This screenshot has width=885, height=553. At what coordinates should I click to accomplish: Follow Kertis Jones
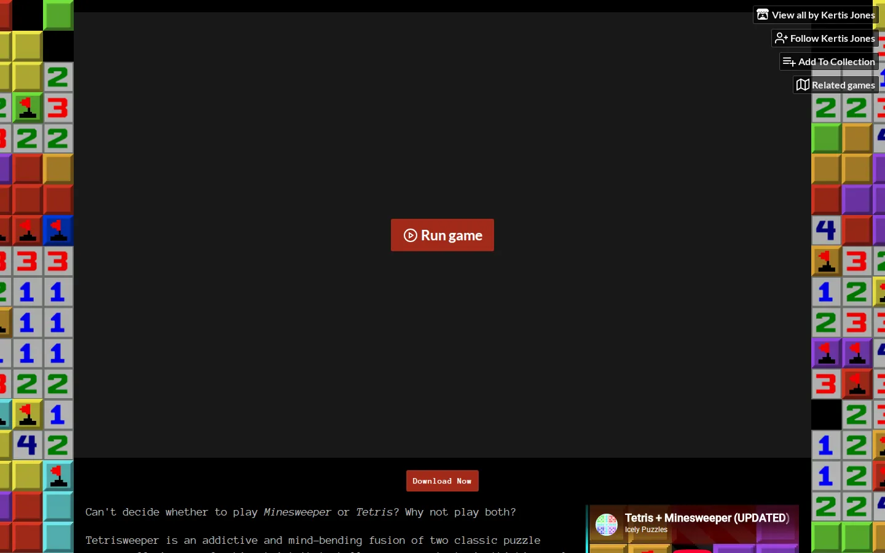(x=825, y=38)
